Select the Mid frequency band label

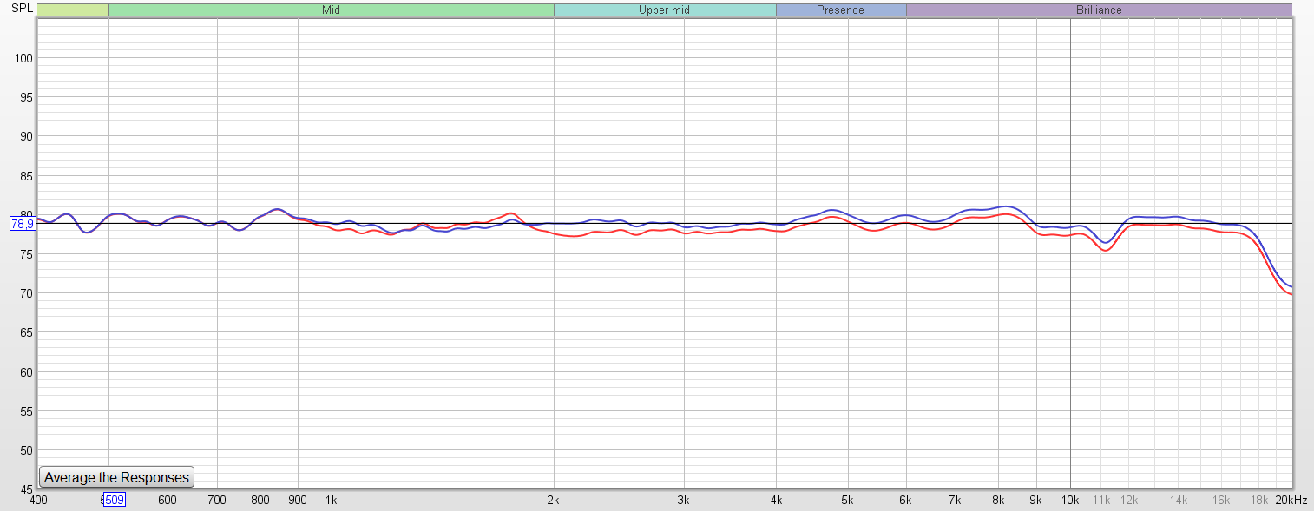pyautogui.click(x=331, y=10)
